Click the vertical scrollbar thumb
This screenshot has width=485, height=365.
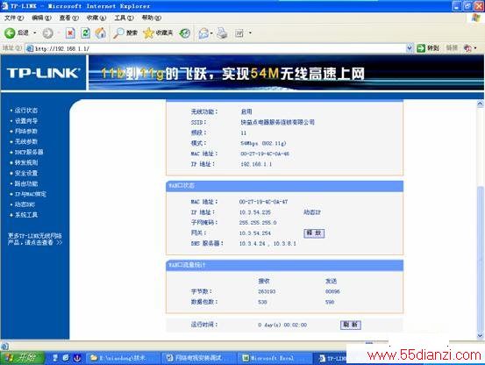[x=480, y=258]
